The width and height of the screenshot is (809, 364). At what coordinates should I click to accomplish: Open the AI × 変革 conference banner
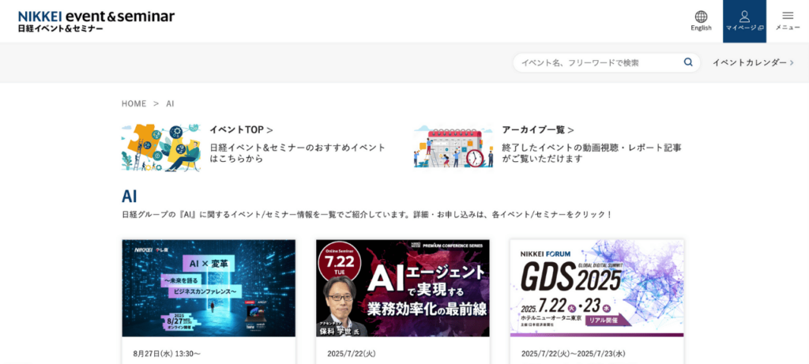209,288
